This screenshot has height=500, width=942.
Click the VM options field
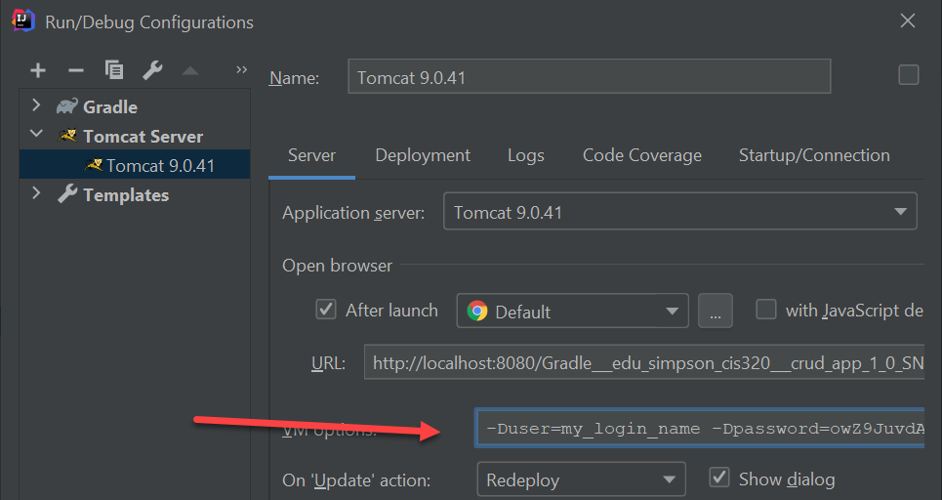[x=699, y=428]
